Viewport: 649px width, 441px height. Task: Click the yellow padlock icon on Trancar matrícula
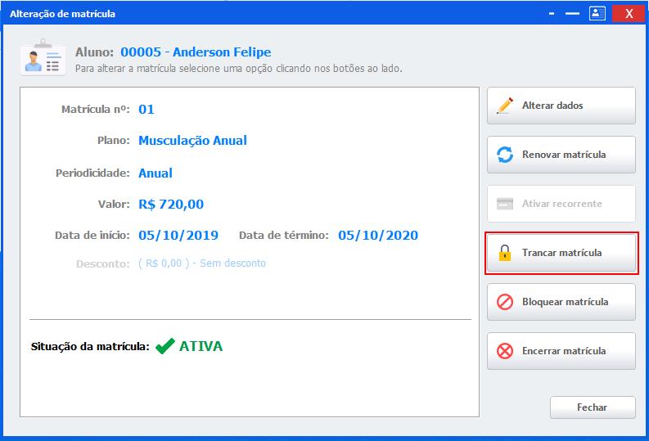[x=504, y=253]
